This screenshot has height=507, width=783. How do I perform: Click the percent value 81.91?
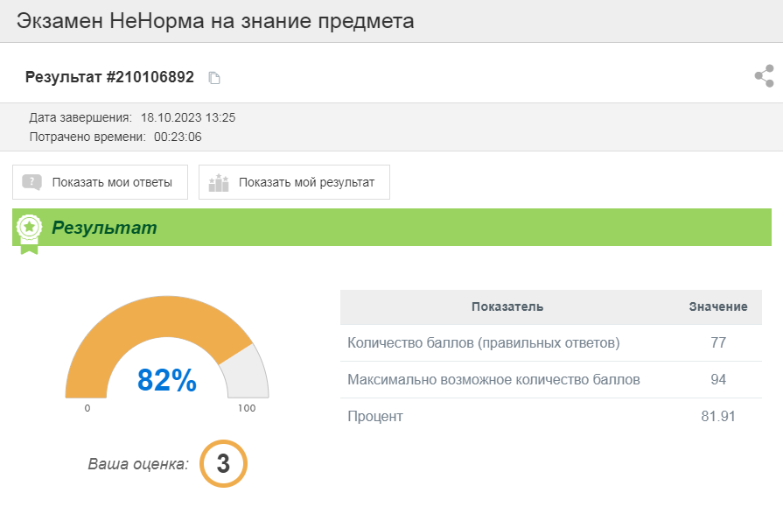[x=717, y=417]
